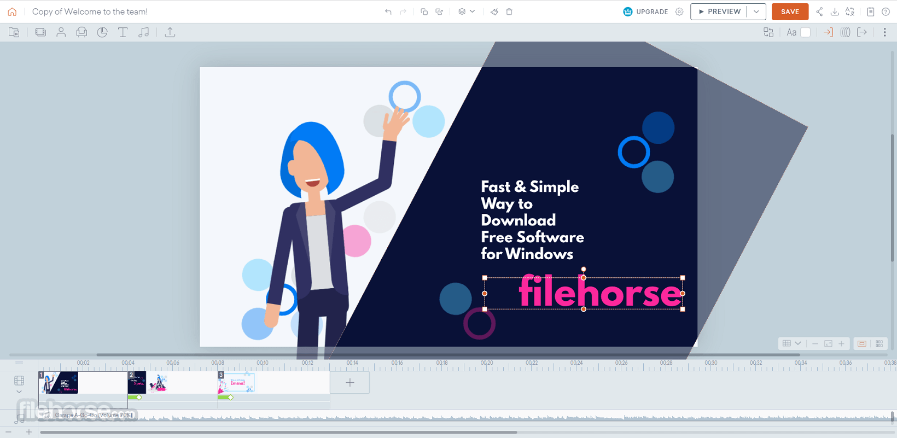Open the notes clipboard icon

coord(871,11)
